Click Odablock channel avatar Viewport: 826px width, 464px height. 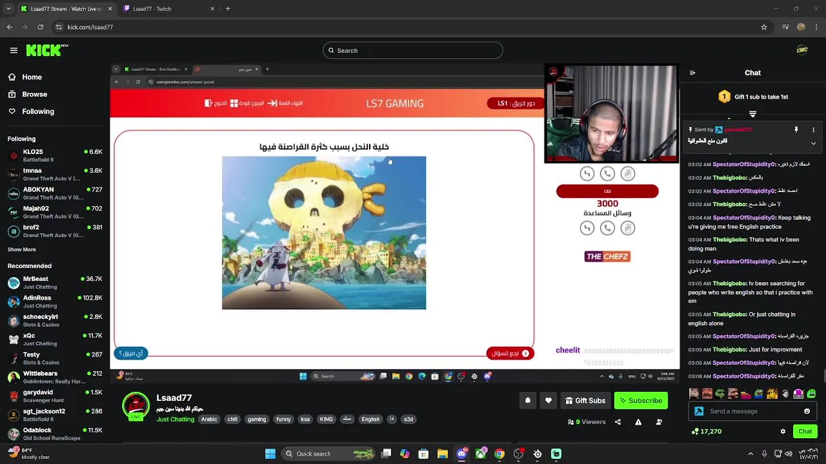pos(14,434)
